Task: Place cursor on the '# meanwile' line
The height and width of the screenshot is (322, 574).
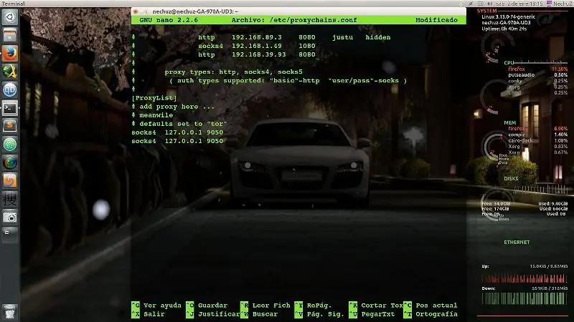Action: [x=152, y=115]
